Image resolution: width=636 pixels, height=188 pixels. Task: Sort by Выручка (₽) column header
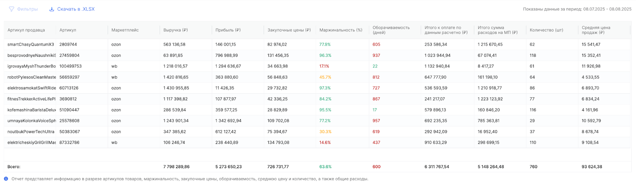click(x=175, y=30)
